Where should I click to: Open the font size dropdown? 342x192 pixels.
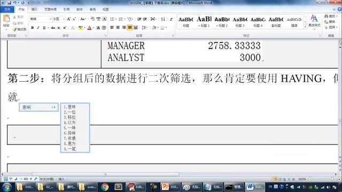coord(64,19)
